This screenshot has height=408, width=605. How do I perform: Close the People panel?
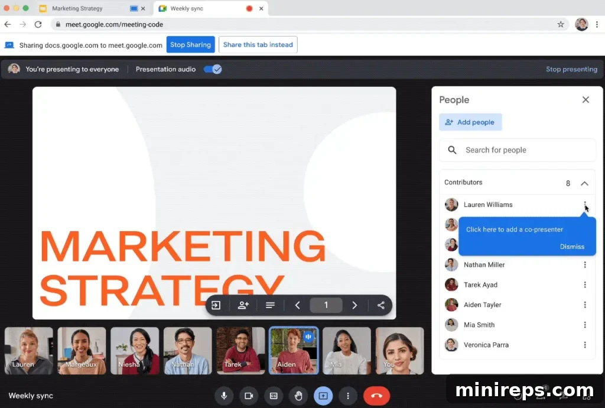click(586, 99)
